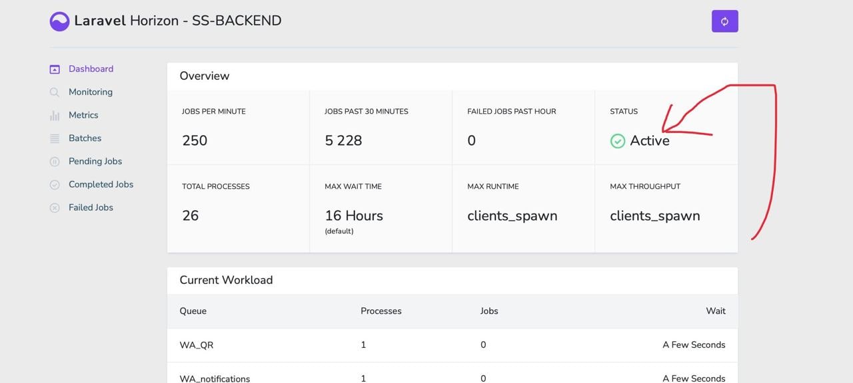Viewport: 853px width, 383px height.
Task: View the Failed Jobs page
Action: coord(91,207)
